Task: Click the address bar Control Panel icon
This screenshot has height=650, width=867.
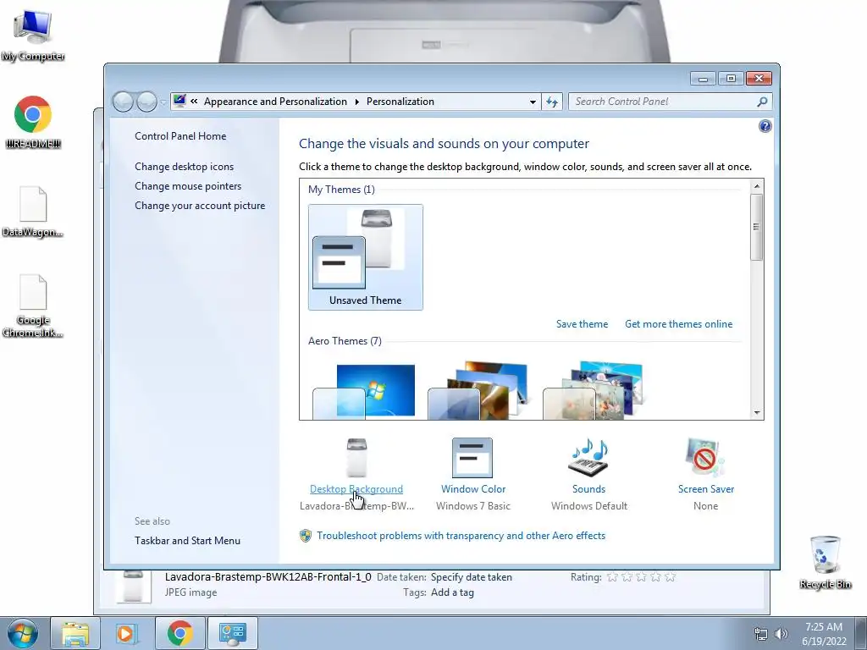Action: 179,101
